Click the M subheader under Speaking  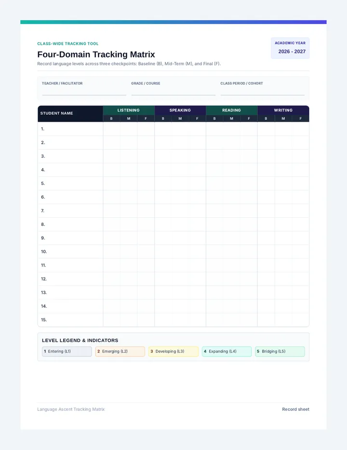pyautogui.click(x=180, y=118)
